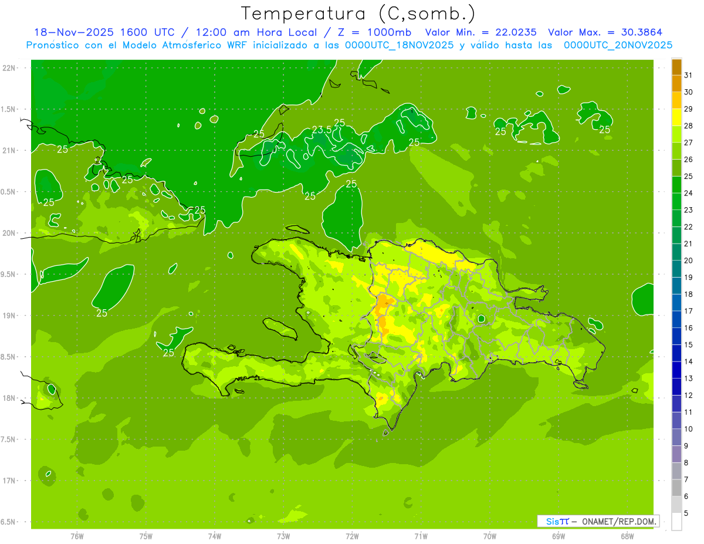Click the legend number "8"
This screenshot has height=544, width=704.
[x=686, y=463]
